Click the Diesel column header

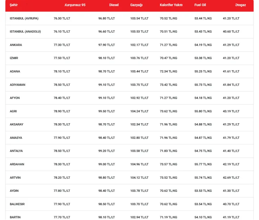(x=114, y=5)
